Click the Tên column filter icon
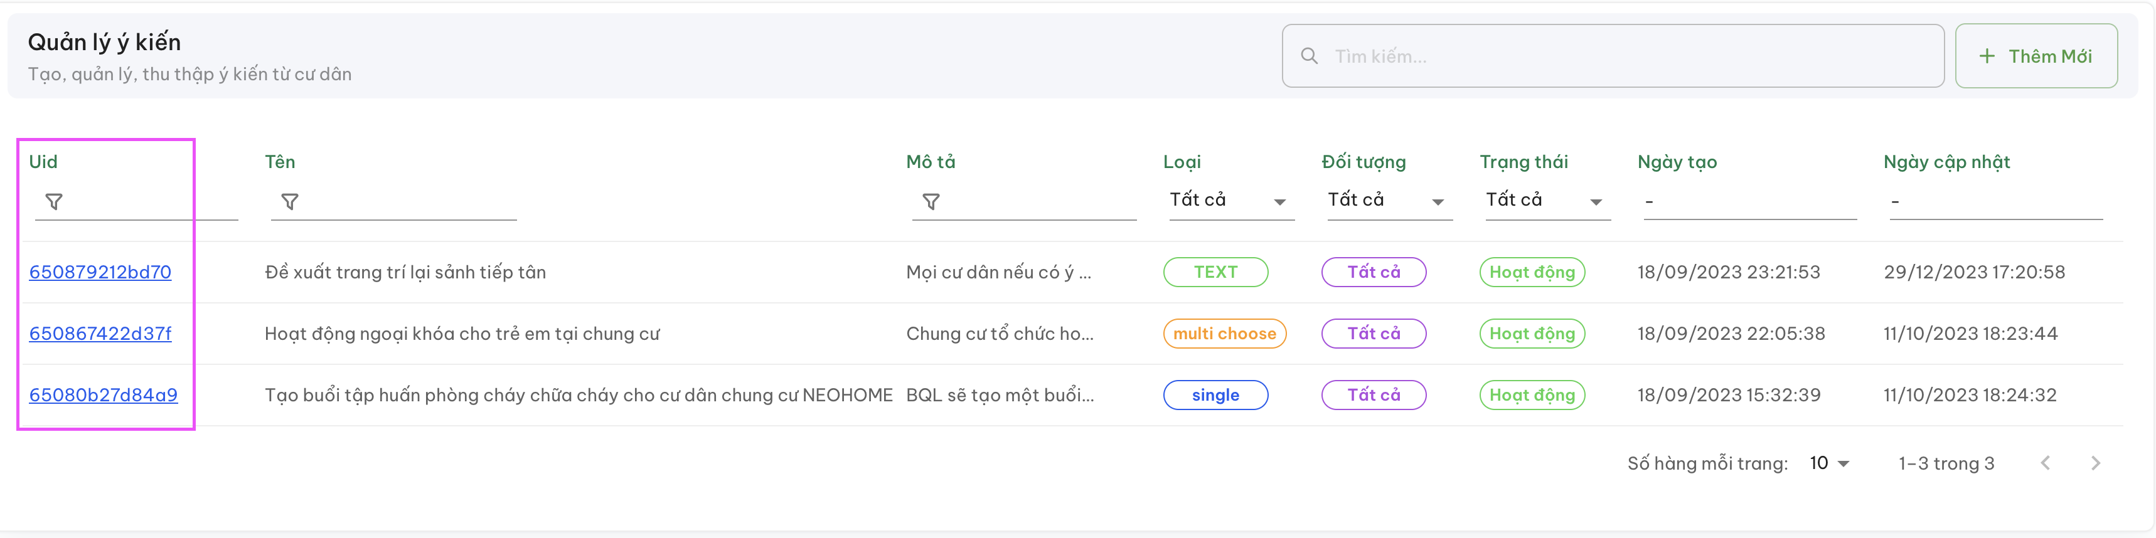Screen dimensions: 2156x538 (x=290, y=202)
